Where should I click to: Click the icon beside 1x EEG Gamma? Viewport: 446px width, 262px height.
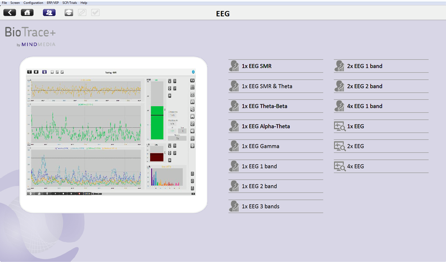click(234, 146)
